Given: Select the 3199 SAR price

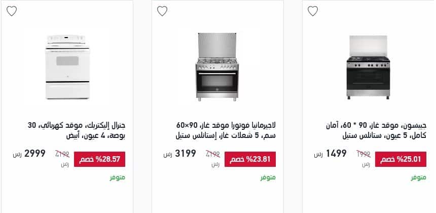Looking at the screenshot, I should point(180,154).
